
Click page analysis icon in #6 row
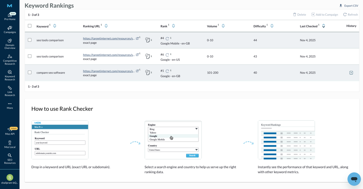[148, 56]
